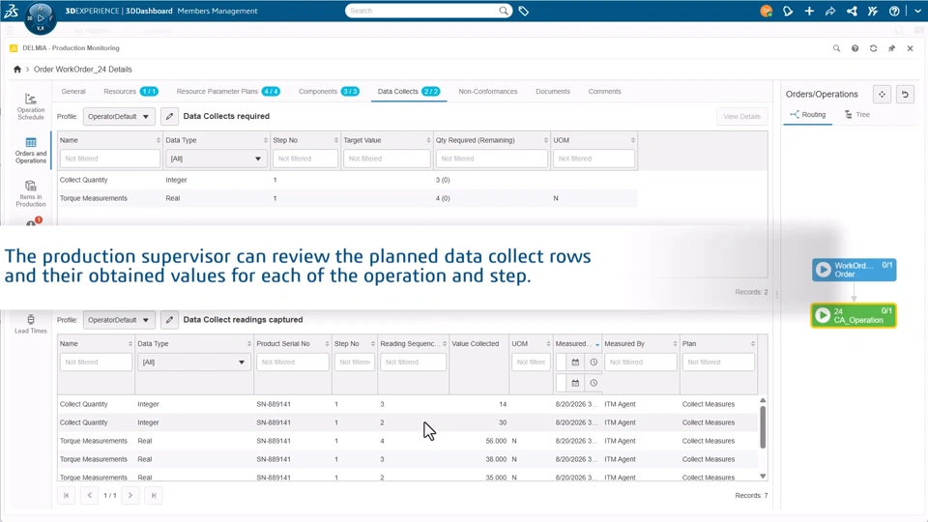
Task: Switch to the Resources tab
Action: pyautogui.click(x=130, y=92)
